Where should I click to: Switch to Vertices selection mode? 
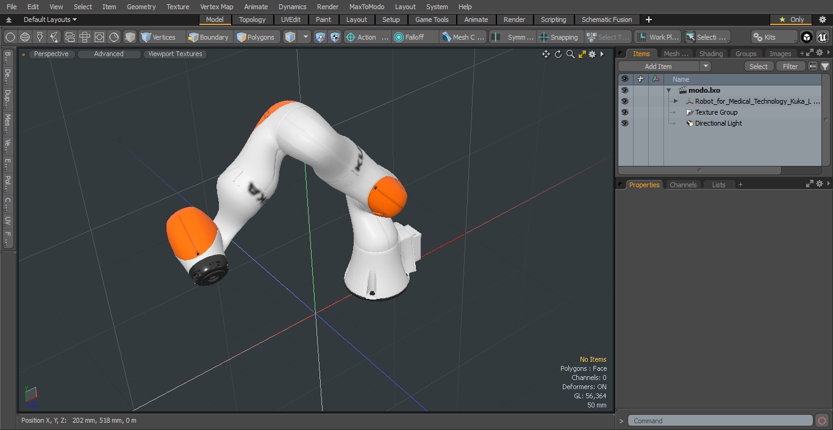[159, 37]
